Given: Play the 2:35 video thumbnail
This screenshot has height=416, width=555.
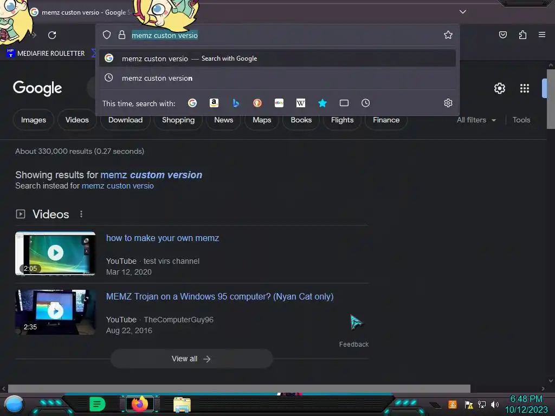Looking at the screenshot, I should (x=55, y=312).
